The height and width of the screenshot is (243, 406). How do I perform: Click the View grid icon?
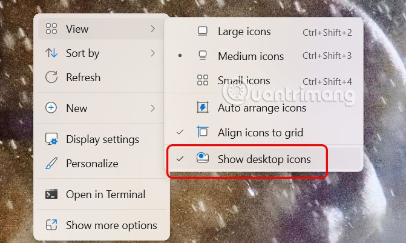point(51,28)
